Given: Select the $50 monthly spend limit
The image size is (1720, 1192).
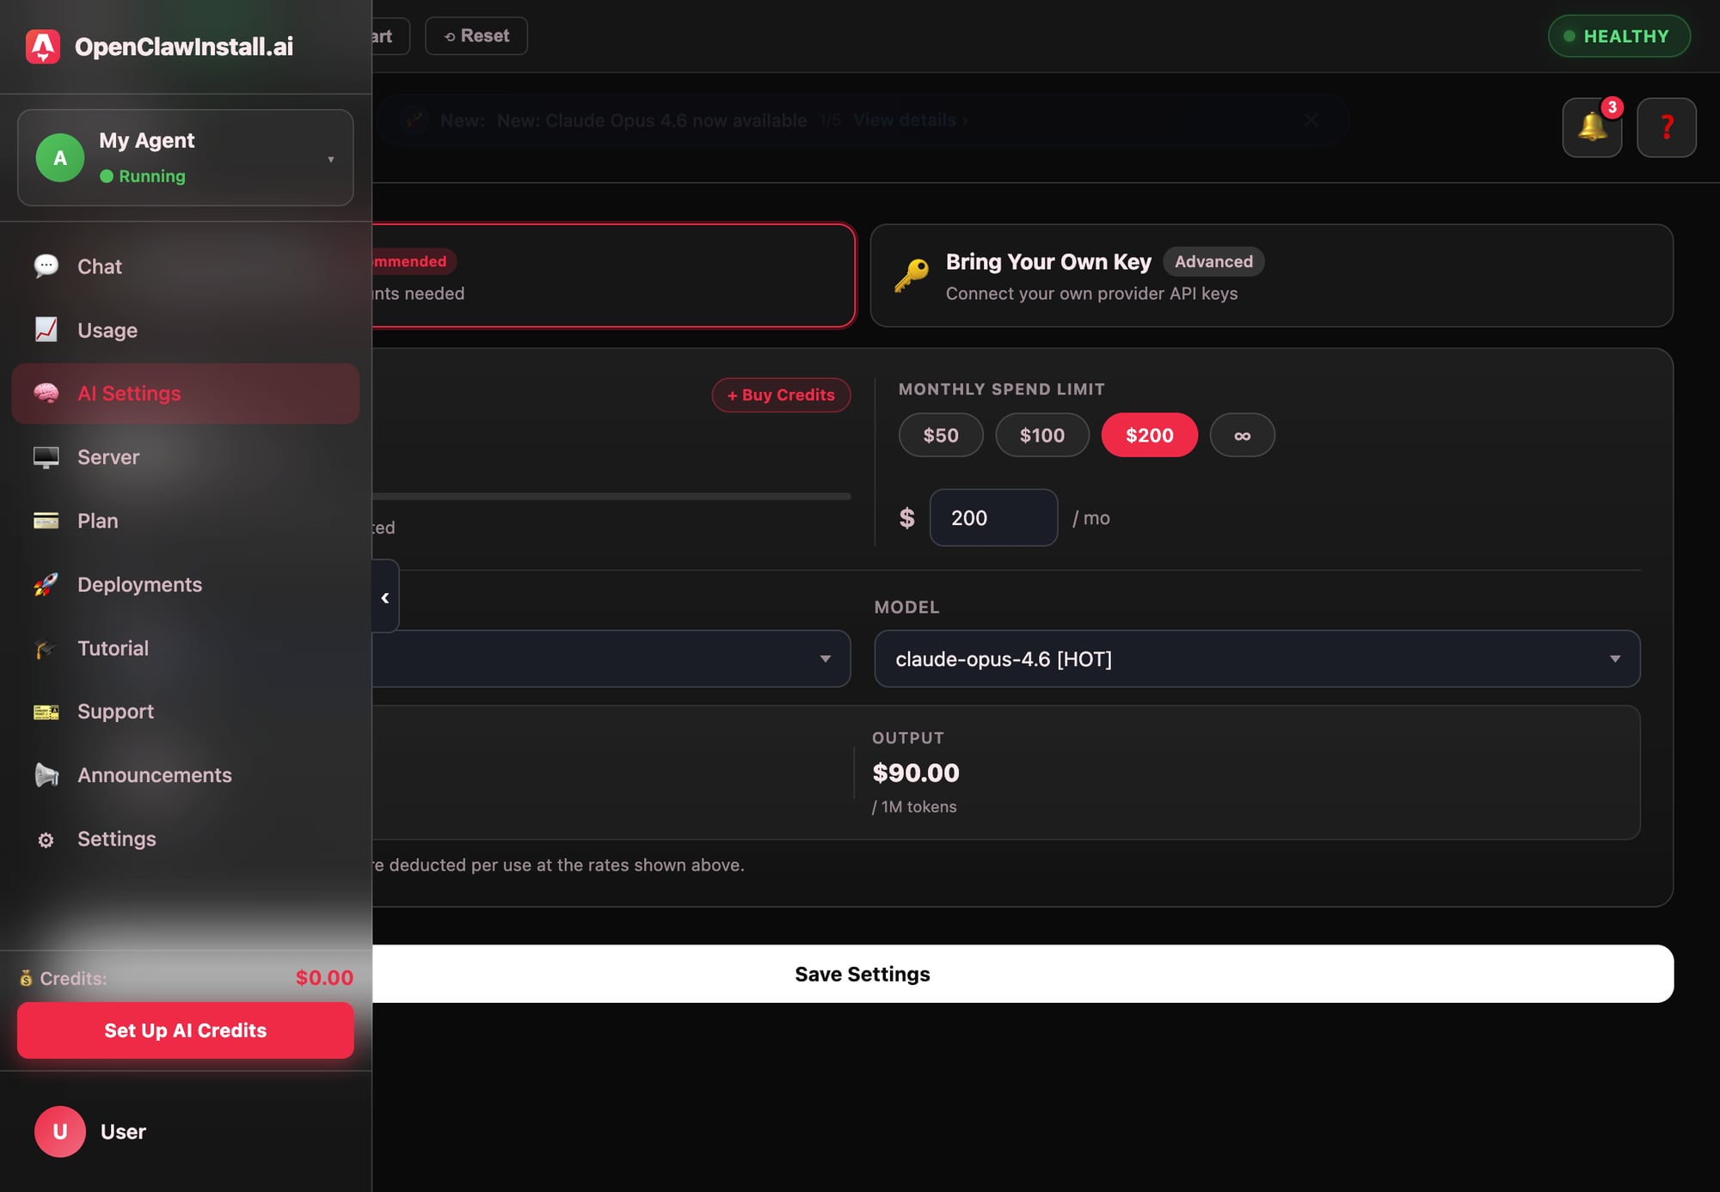Looking at the screenshot, I should click(x=940, y=435).
